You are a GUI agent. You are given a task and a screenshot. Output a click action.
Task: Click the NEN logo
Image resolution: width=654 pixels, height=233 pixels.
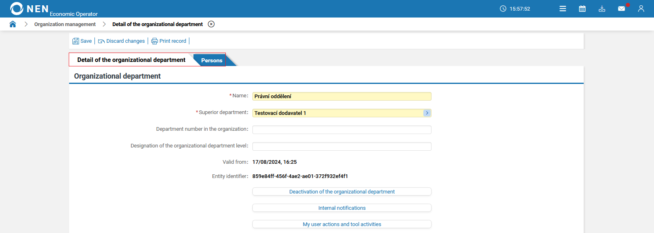[29, 9]
